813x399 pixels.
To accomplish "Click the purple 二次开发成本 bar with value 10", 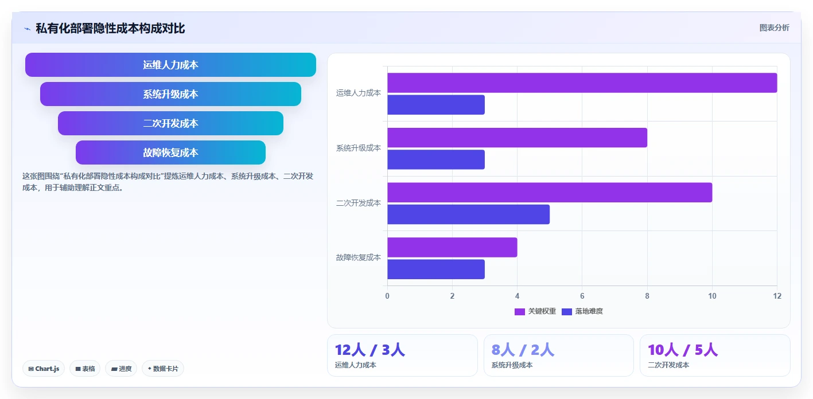I will (550, 193).
